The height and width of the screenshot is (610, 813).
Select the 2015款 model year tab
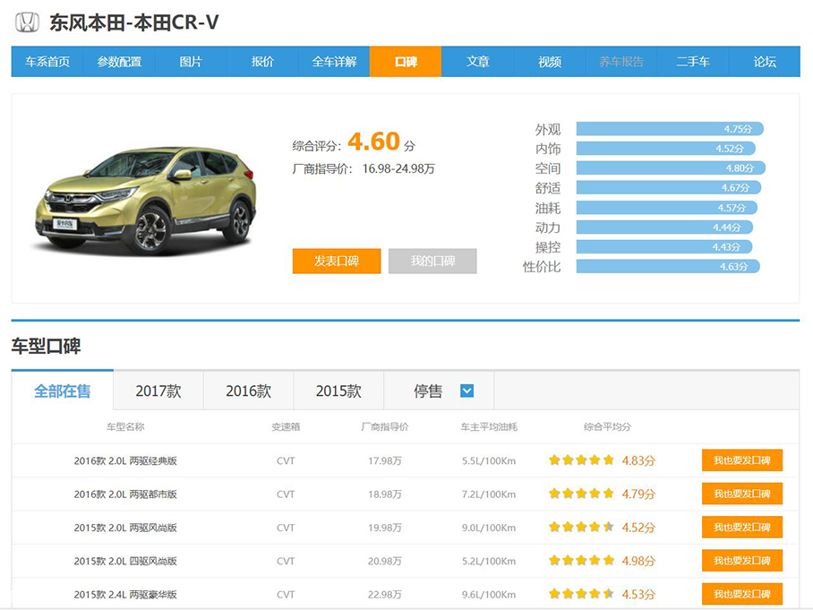(338, 391)
